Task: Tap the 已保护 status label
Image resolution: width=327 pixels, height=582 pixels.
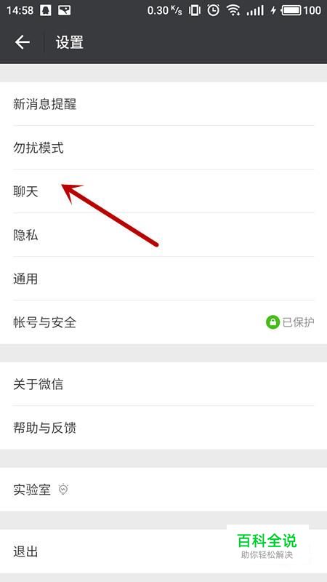Action: point(299,322)
